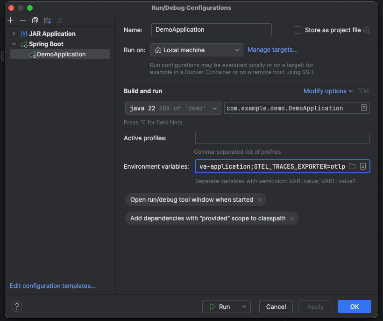Browse for the main class
The width and height of the screenshot is (383, 321).
(x=365, y=108)
